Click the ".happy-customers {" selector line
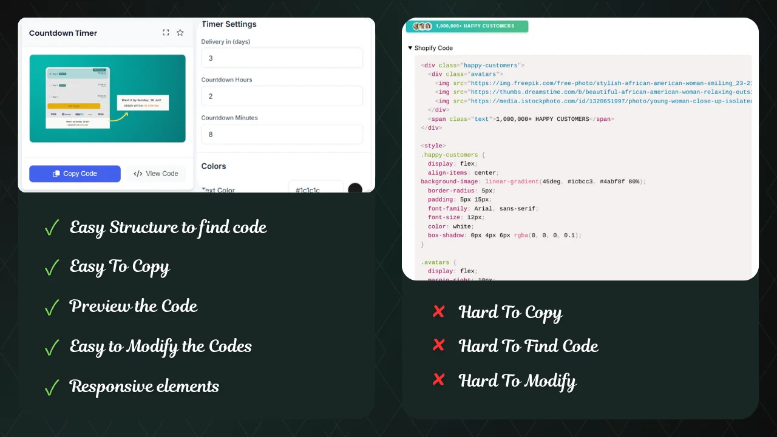The width and height of the screenshot is (777, 437). click(452, 155)
